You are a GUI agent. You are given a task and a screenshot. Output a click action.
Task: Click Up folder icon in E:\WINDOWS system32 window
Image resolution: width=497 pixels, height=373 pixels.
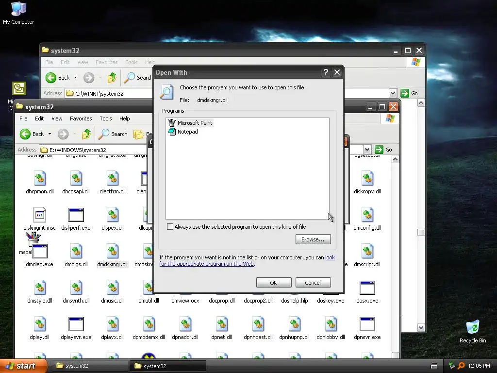tap(86, 134)
